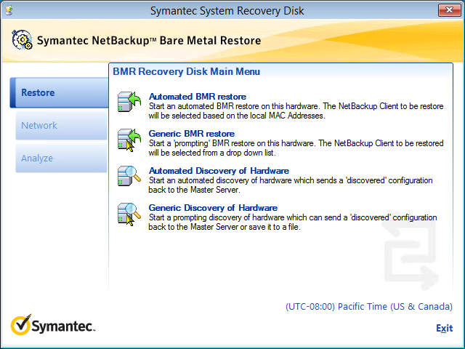465x349 pixels.
Task: Click the Automated Discovery of Hardware magnifier icon
Action: 129,176
